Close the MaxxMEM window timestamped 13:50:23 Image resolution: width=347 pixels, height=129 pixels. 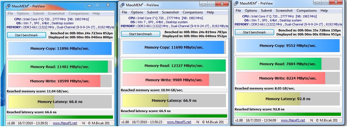222,3
